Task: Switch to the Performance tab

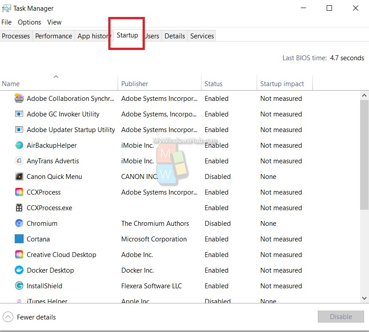Action: (53, 36)
